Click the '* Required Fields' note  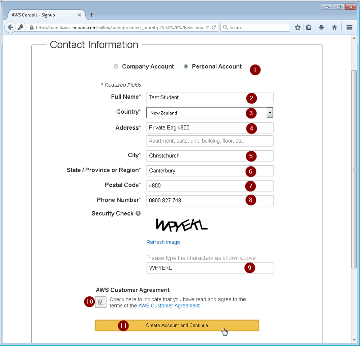pyautogui.click(x=121, y=85)
